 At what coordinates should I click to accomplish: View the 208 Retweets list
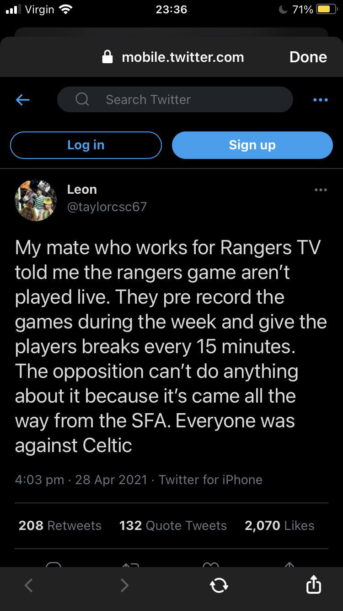point(60,525)
